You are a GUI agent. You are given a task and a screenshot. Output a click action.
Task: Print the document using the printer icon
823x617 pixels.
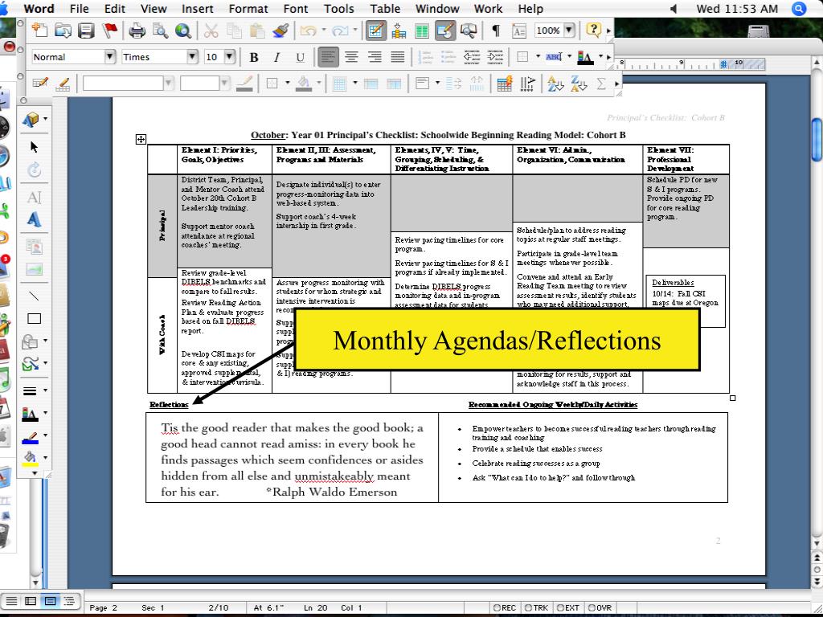(x=137, y=31)
